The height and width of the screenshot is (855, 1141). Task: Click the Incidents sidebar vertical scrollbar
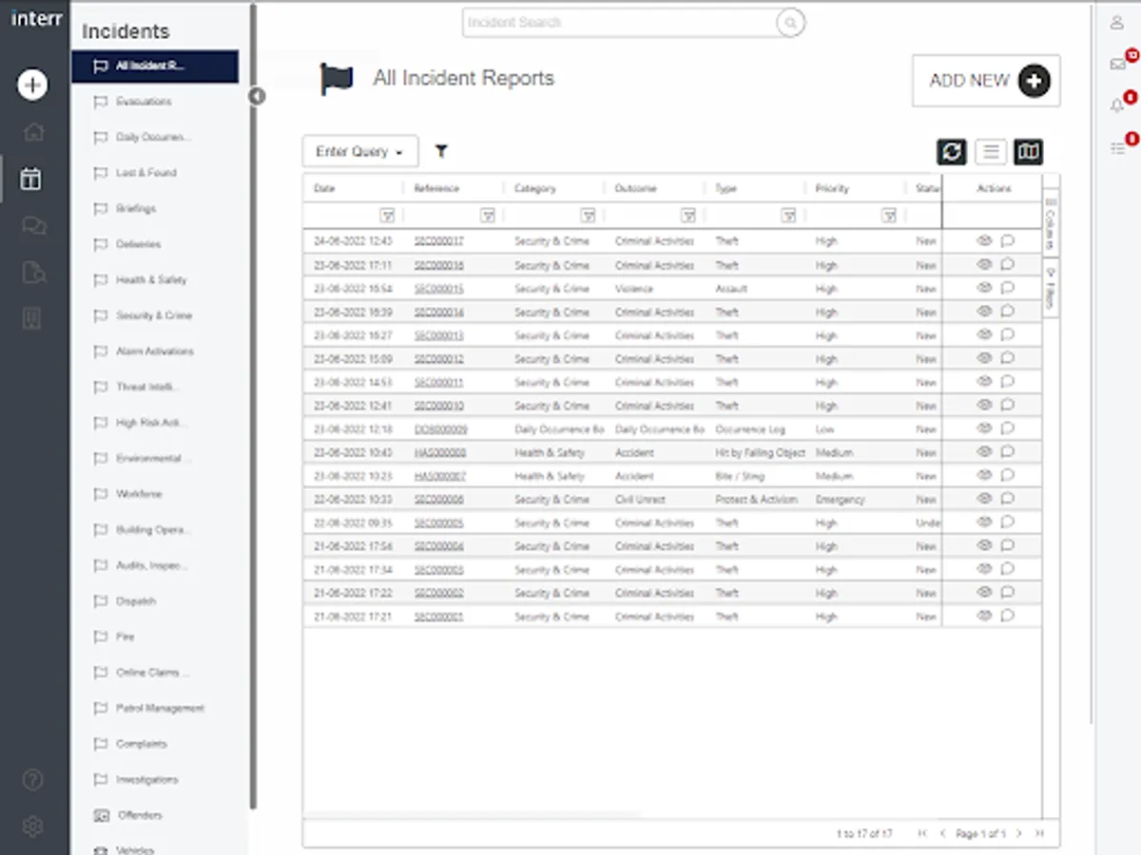click(x=253, y=408)
